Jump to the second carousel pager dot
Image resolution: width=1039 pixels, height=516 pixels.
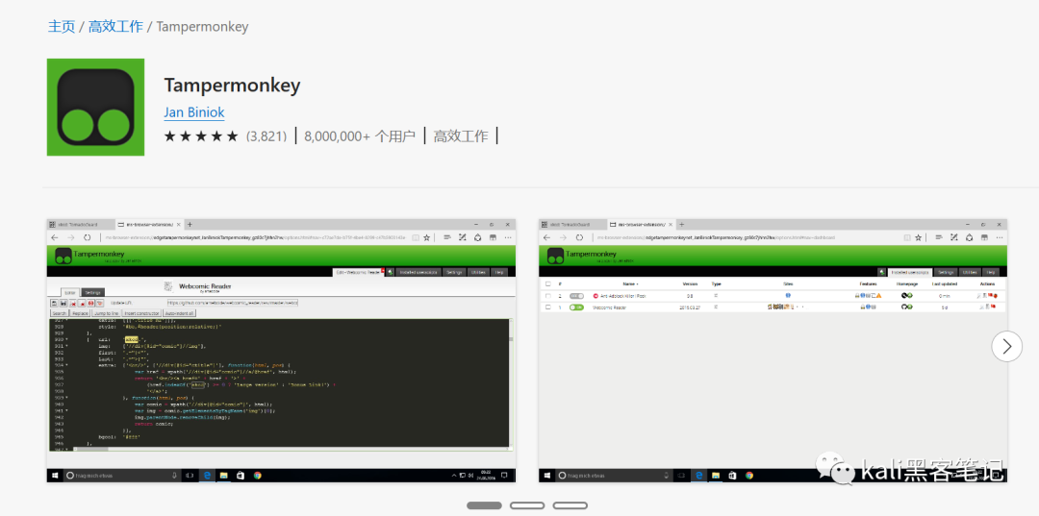527,505
